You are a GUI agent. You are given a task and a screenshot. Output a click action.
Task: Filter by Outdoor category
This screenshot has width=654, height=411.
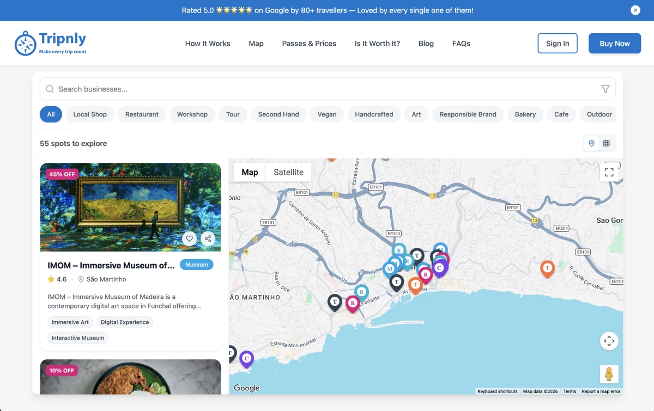(599, 114)
